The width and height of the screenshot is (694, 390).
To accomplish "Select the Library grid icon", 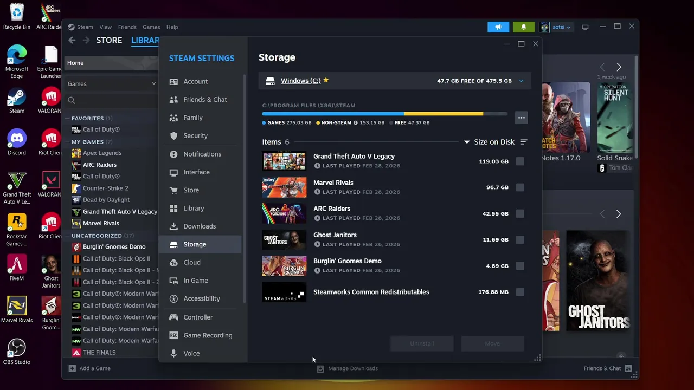I will coord(173,209).
